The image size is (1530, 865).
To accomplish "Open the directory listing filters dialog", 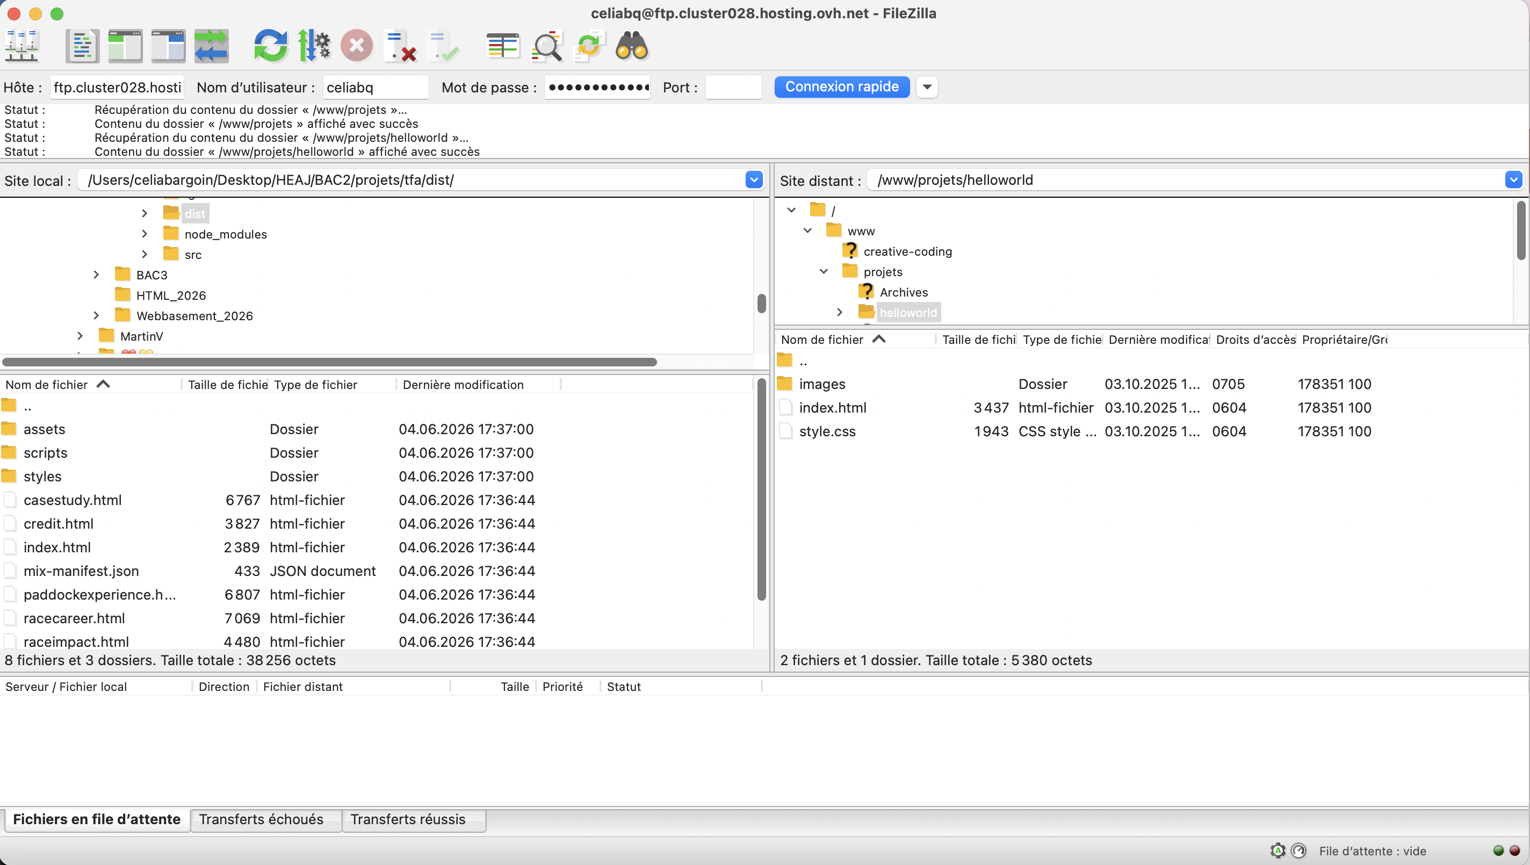I will [502, 46].
